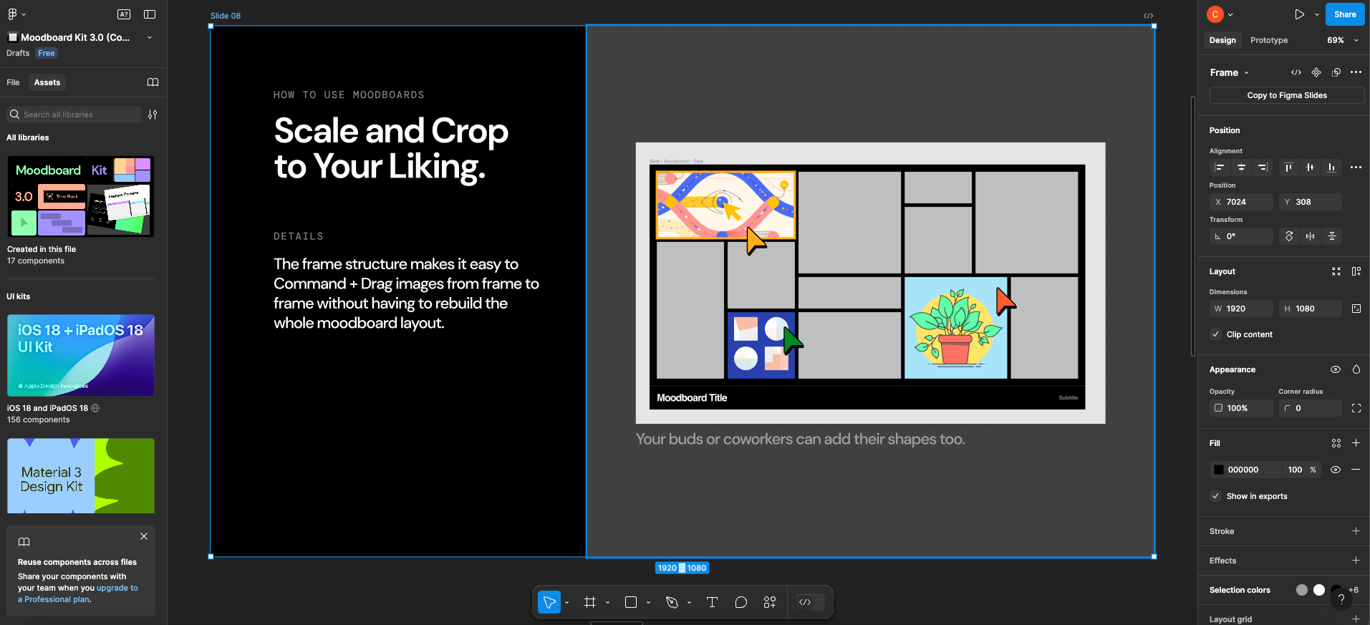Expand shape tool options chevron
The image size is (1370, 625).
[x=648, y=603]
